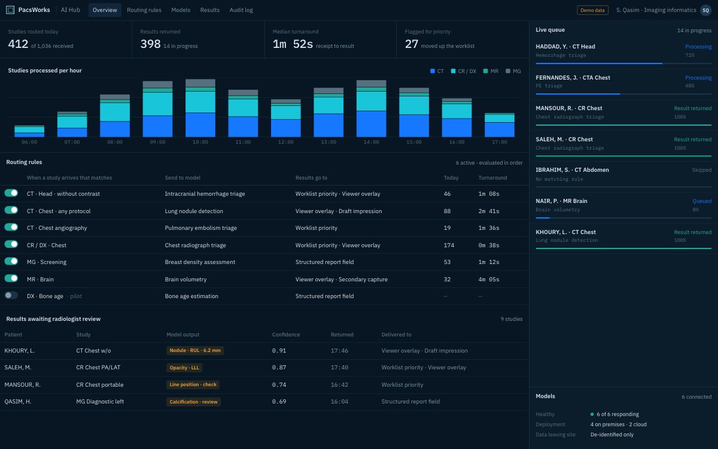
Task: Click the Studies routed today card
Action: [66, 40]
